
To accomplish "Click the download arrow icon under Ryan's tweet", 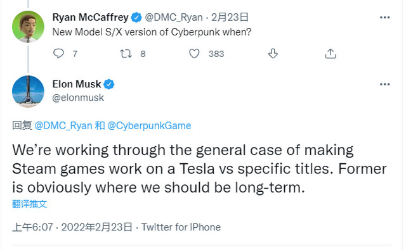I will (273, 54).
